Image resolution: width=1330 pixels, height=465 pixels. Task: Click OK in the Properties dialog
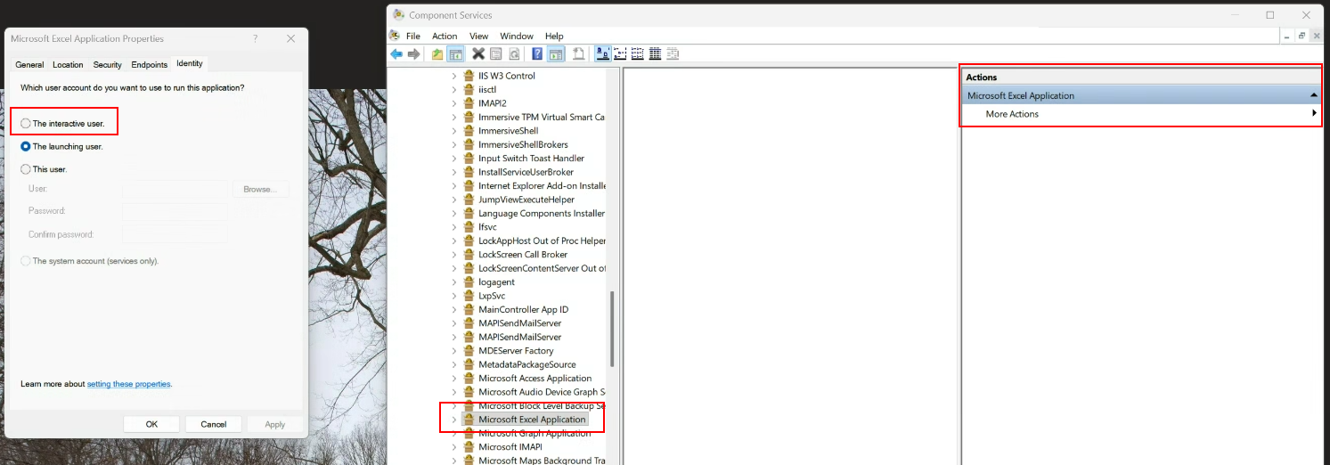pos(151,424)
